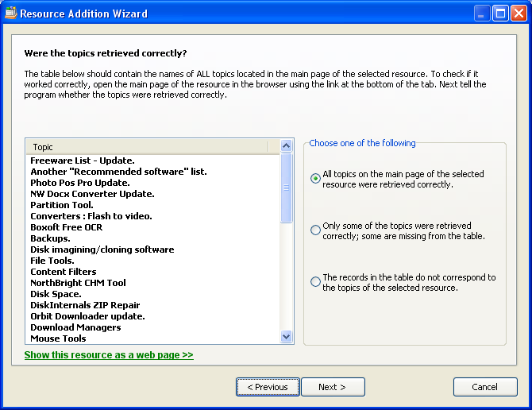The width and height of the screenshot is (532, 410).
Task: Click the scroll down arrow in the topic list
Action: point(287,337)
